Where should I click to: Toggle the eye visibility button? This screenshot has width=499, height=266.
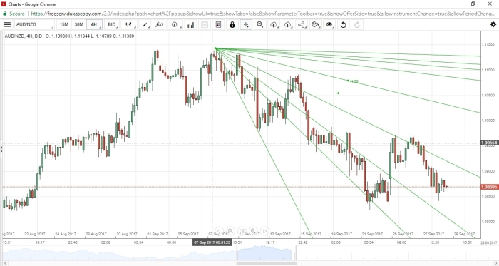click(329, 24)
